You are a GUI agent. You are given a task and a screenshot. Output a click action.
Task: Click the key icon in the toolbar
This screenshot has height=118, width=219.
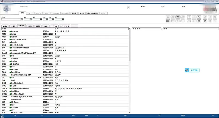[173, 21]
